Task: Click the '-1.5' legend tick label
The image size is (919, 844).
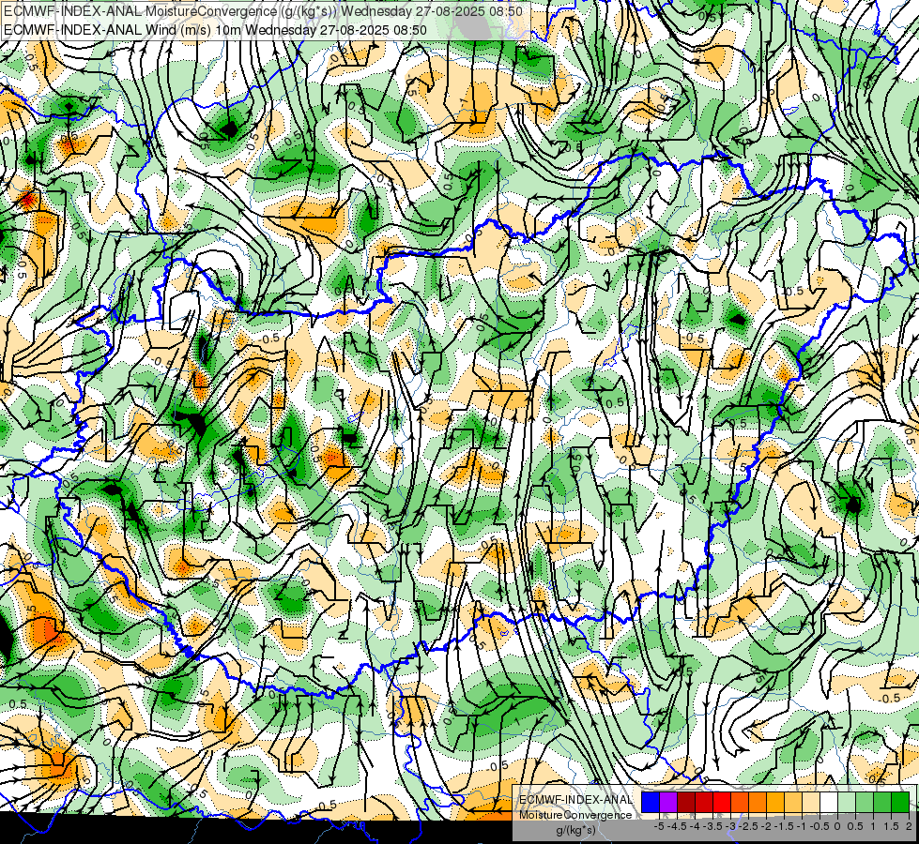Action: (x=784, y=826)
